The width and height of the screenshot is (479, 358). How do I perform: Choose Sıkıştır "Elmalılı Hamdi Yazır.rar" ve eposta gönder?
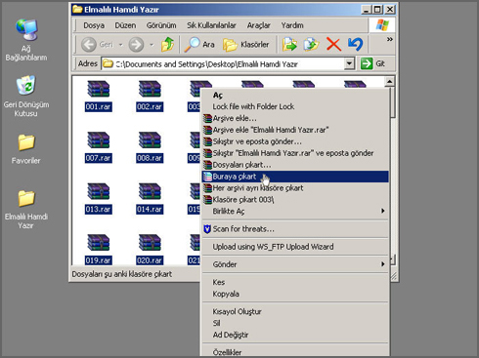[x=295, y=153]
